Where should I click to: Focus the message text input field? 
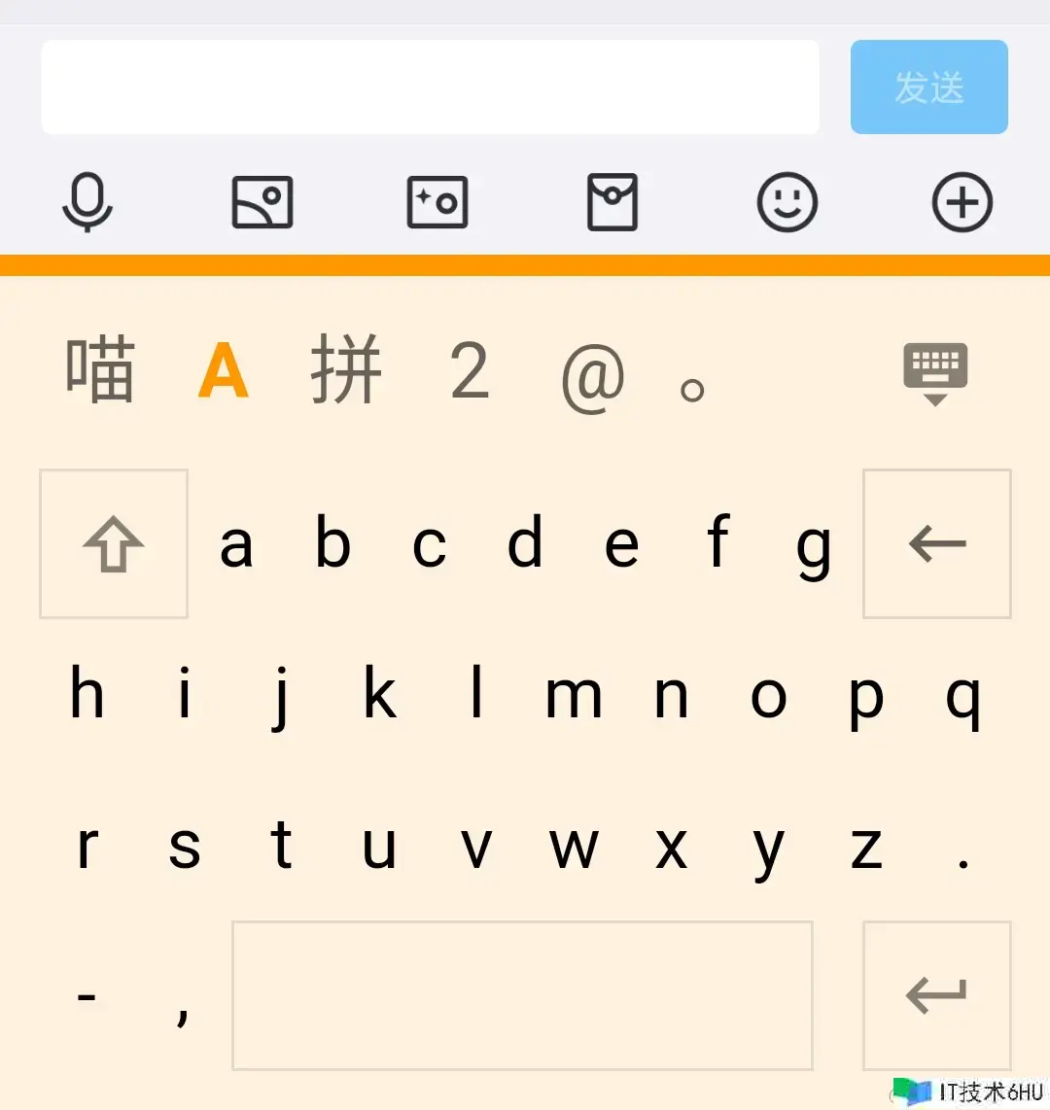[x=431, y=87]
